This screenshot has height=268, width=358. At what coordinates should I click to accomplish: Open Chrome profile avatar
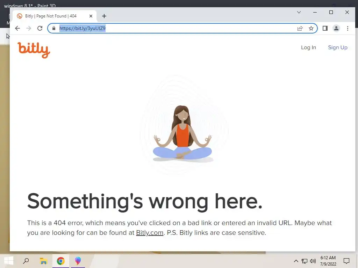coord(336,28)
